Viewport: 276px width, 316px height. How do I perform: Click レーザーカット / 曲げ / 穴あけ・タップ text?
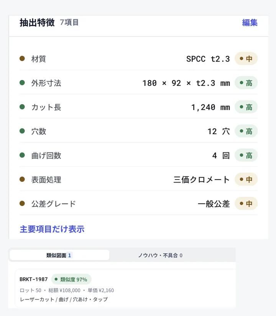pyautogui.click(x=64, y=299)
